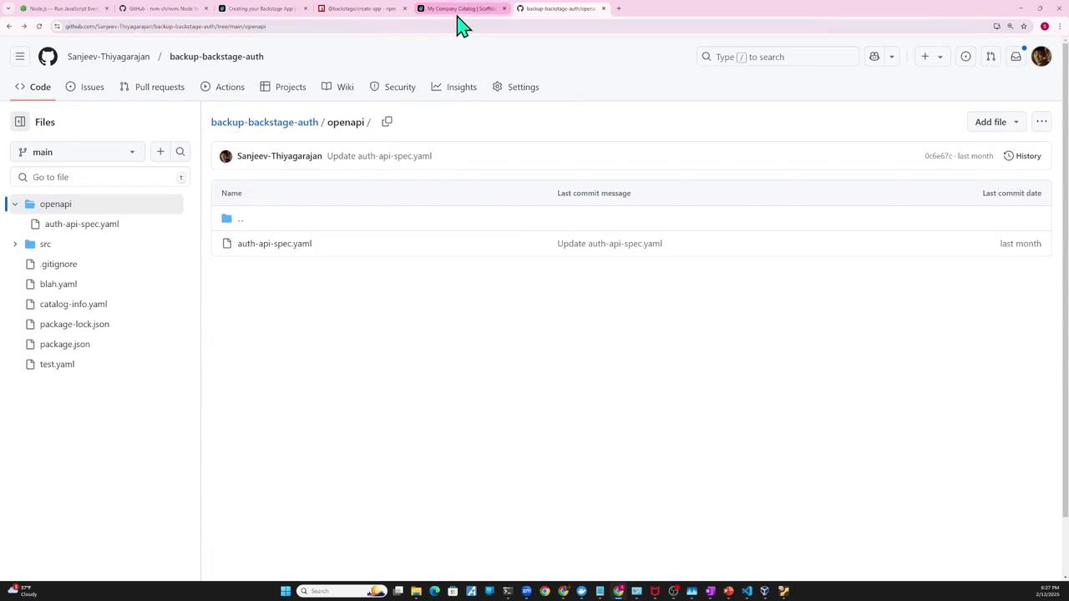1069x601 pixels.
Task: Select openapi folder in the file tree
Action: (x=55, y=204)
